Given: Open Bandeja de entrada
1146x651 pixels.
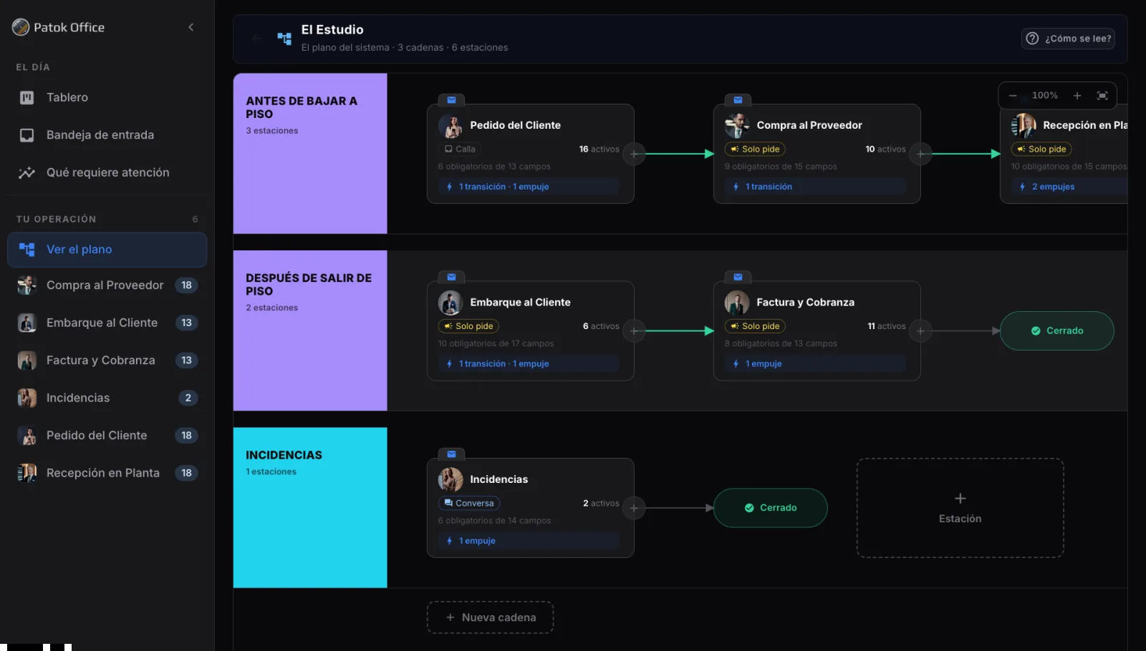Looking at the screenshot, I should pos(107,135).
